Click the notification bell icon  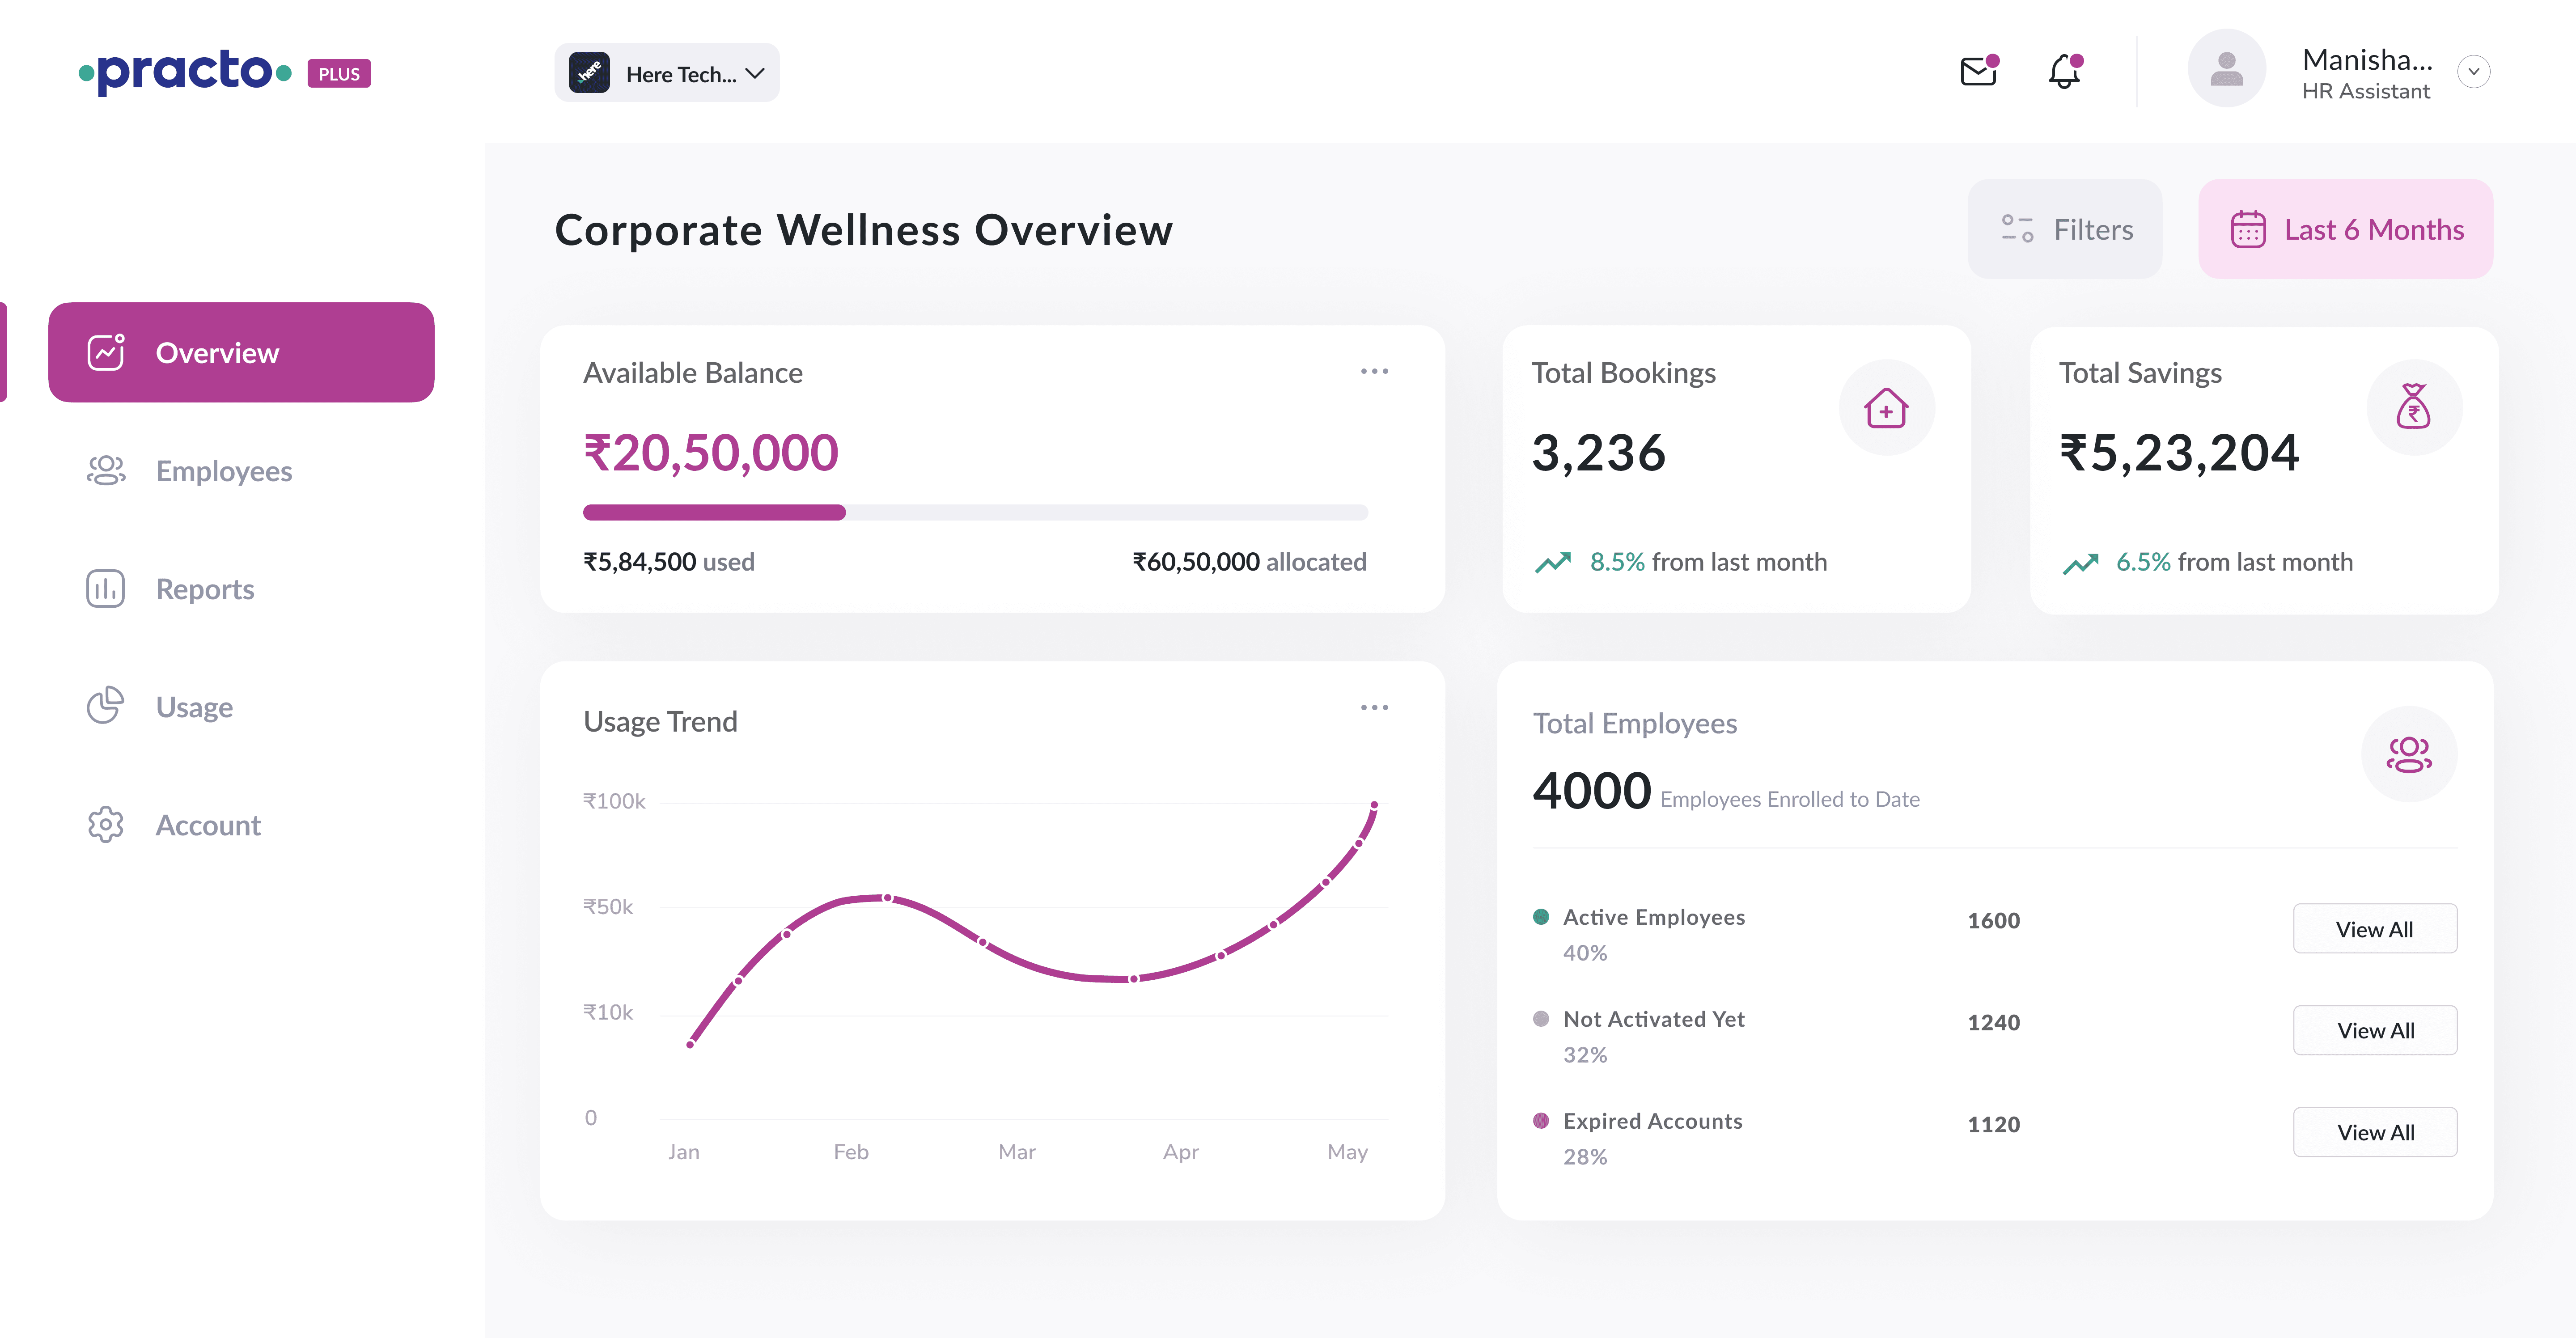point(2064,72)
